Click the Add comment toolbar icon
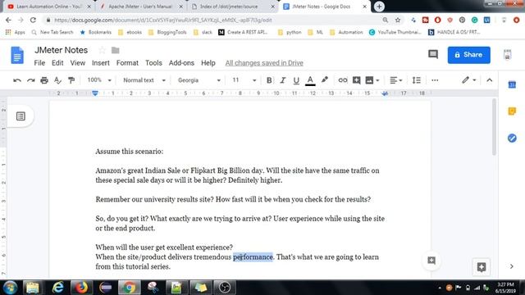The height and width of the screenshot is (295, 525). 356,80
